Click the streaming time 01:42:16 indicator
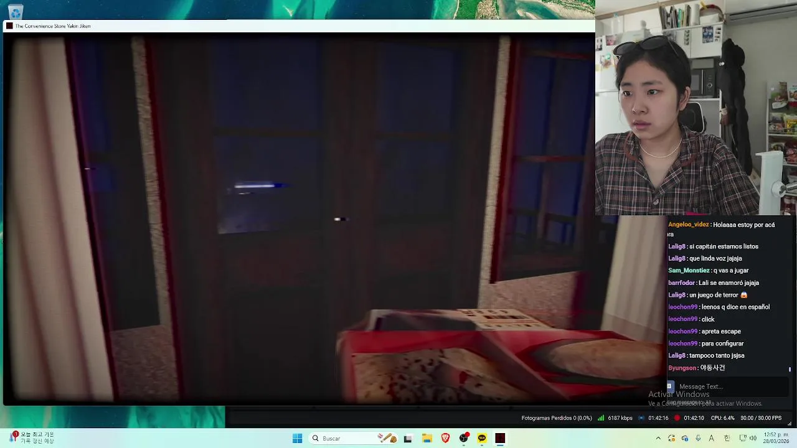Screen dimensions: 797x448 [658, 418]
